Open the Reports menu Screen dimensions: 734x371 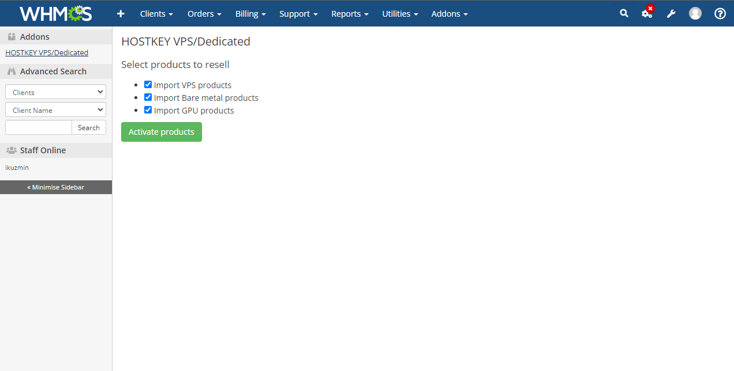point(350,14)
